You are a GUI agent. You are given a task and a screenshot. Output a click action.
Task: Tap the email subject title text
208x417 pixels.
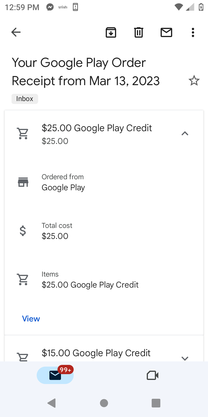[x=86, y=72]
